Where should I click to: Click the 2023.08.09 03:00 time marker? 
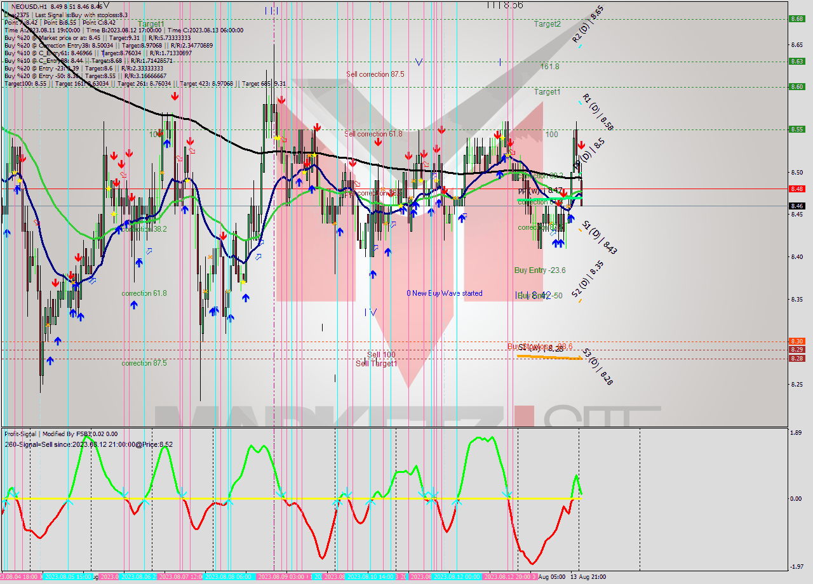coord(281,577)
